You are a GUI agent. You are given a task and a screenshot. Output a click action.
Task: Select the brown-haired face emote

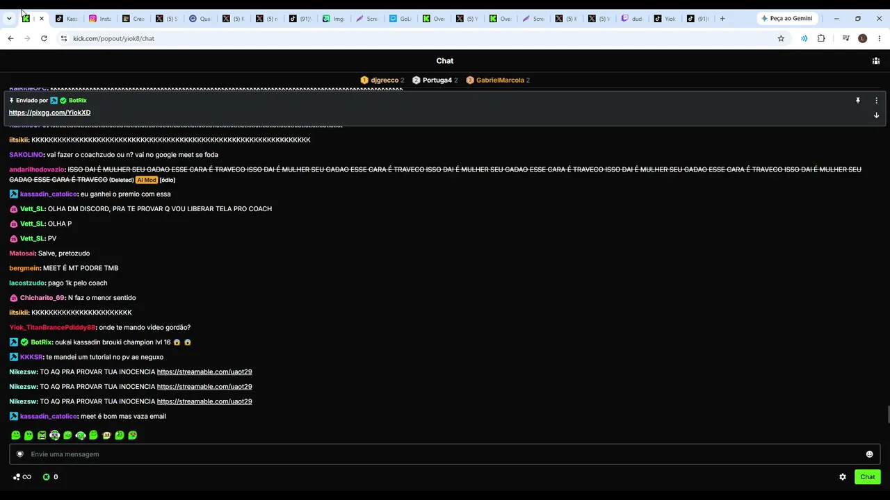[x=106, y=435]
